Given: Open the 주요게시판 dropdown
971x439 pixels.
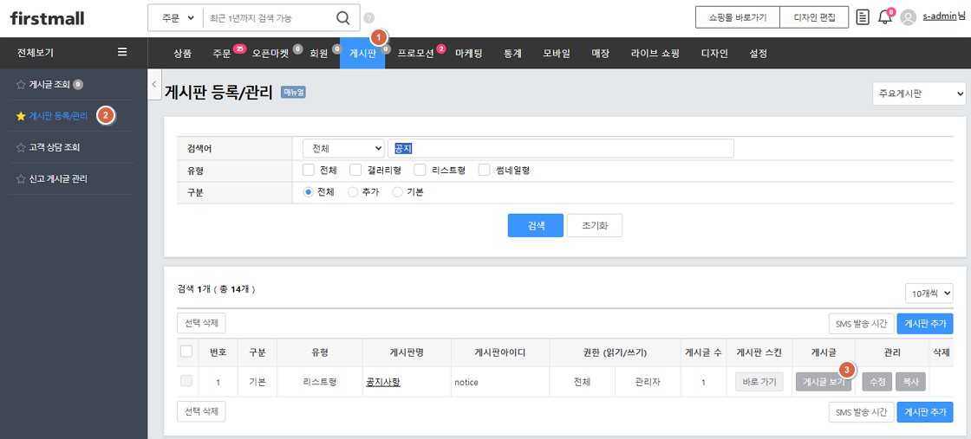Looking at the screenshot, I should click(919, 94).
